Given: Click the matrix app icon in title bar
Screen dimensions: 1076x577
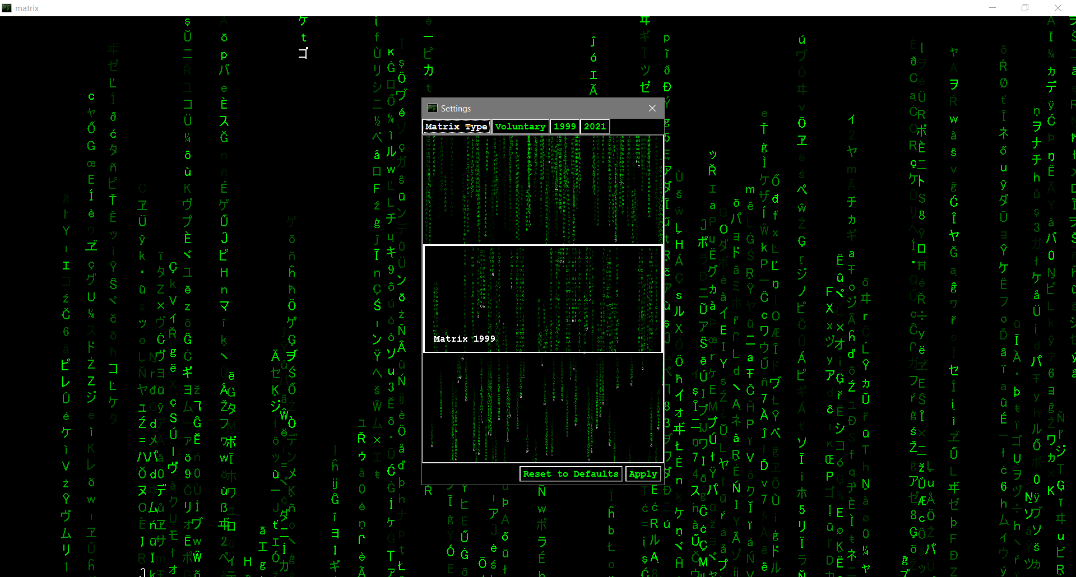Looking at the screenshot, I should pyautogui.click(x=7, y=8).
